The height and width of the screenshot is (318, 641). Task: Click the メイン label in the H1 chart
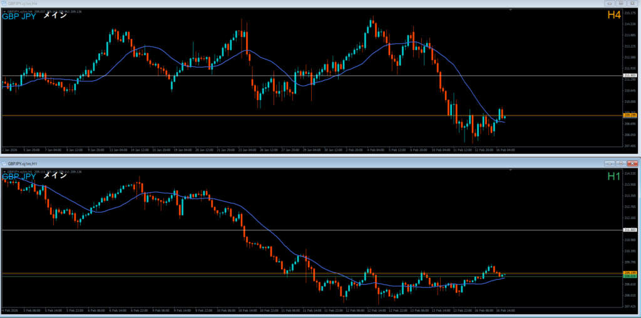(x=54, y=177)
